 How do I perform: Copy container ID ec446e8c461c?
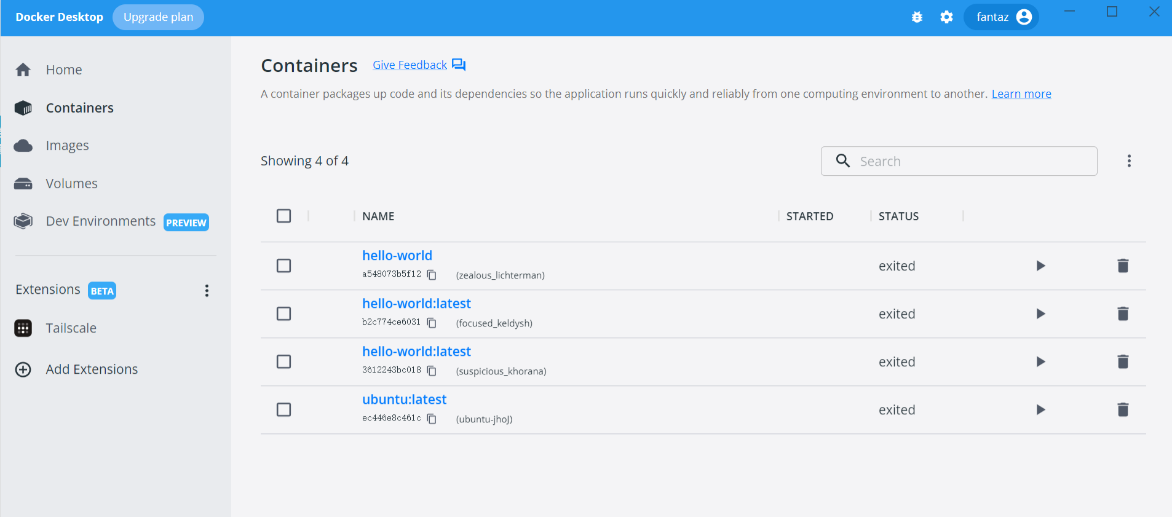coord(432,419)
